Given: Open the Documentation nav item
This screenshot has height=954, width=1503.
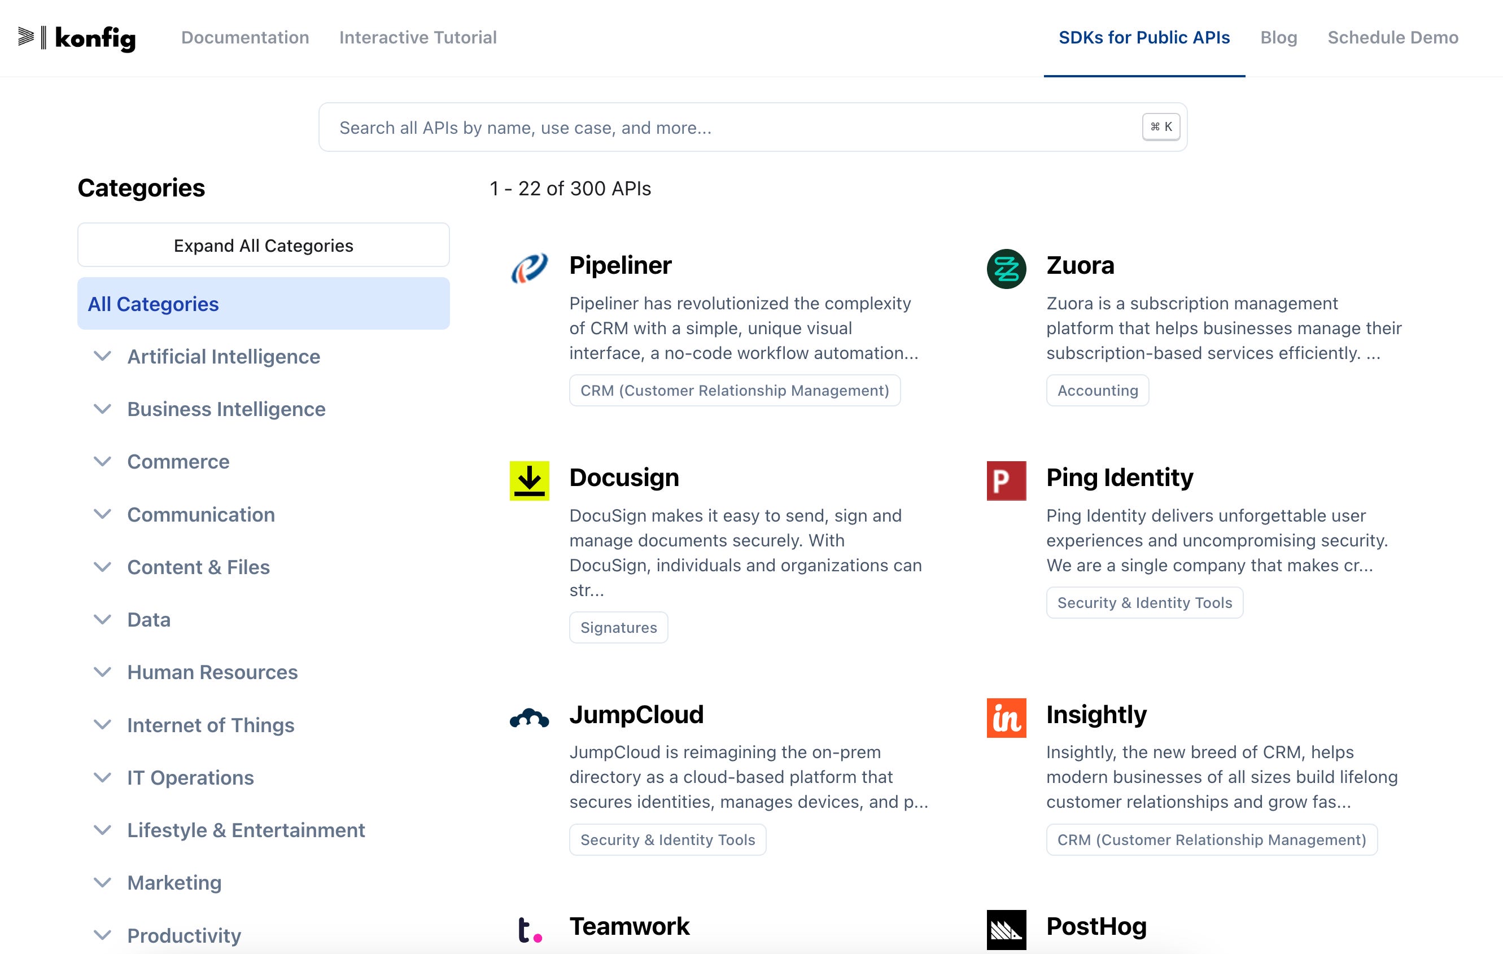Looking at the screenshot, I should pyautogui.click(x=244, y=37).
